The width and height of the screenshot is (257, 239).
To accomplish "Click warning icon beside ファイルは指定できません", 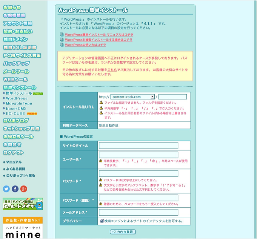I will [x=101, y=103].
